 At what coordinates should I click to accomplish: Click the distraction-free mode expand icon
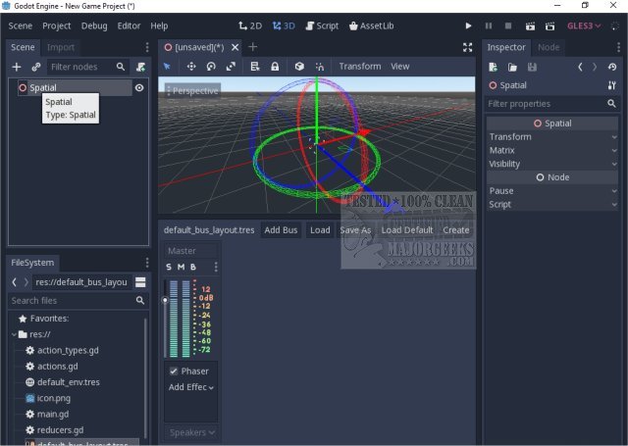click(x=467, y=47)
